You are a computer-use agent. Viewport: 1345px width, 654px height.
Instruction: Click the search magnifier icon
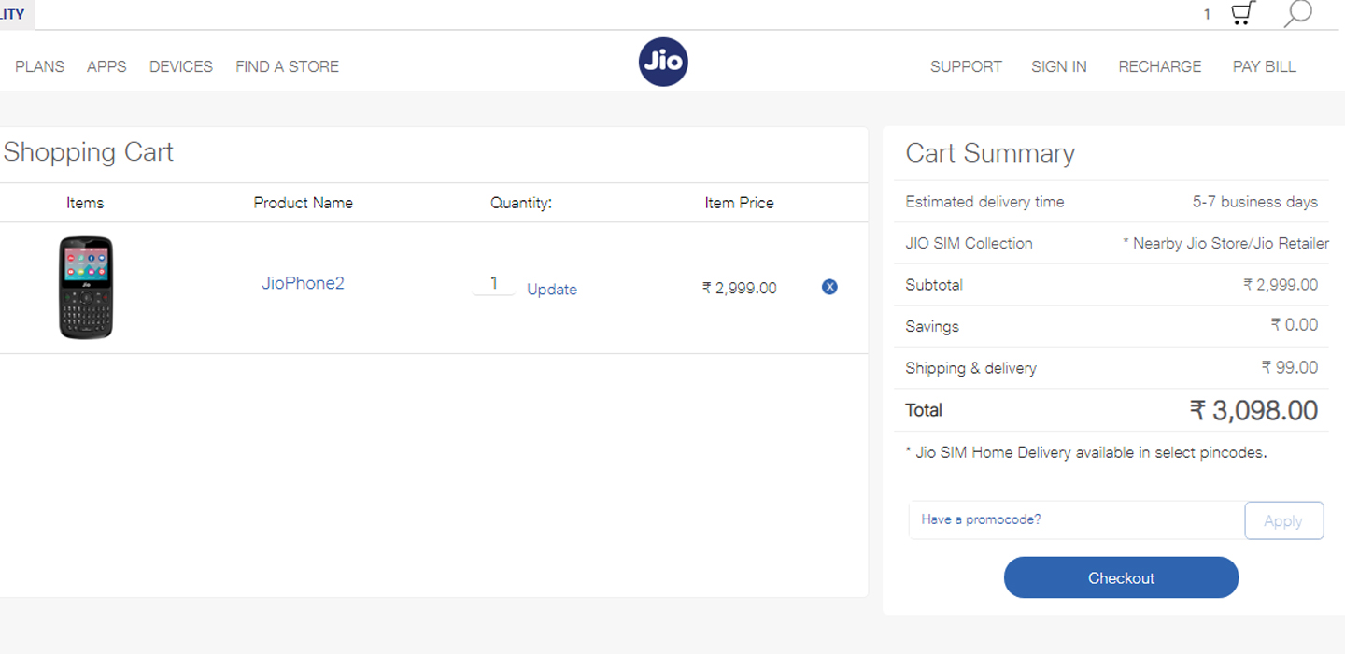coord(1297,14)
